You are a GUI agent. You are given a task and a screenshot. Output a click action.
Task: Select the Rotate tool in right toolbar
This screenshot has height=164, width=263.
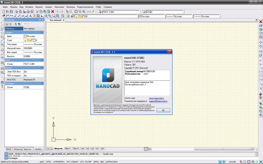(x=261, y=46)
